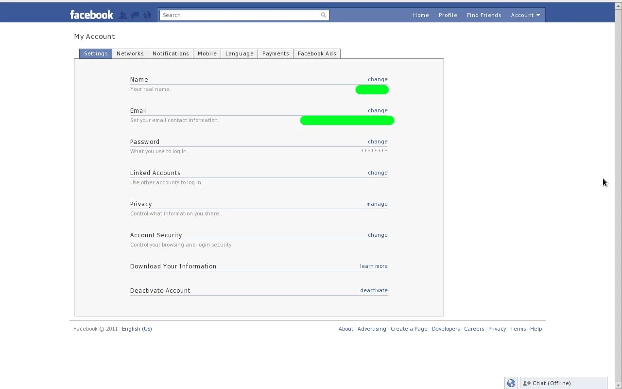622x389 pixels.
Task: Click the Linked Accounts heading
Action: 155,173
